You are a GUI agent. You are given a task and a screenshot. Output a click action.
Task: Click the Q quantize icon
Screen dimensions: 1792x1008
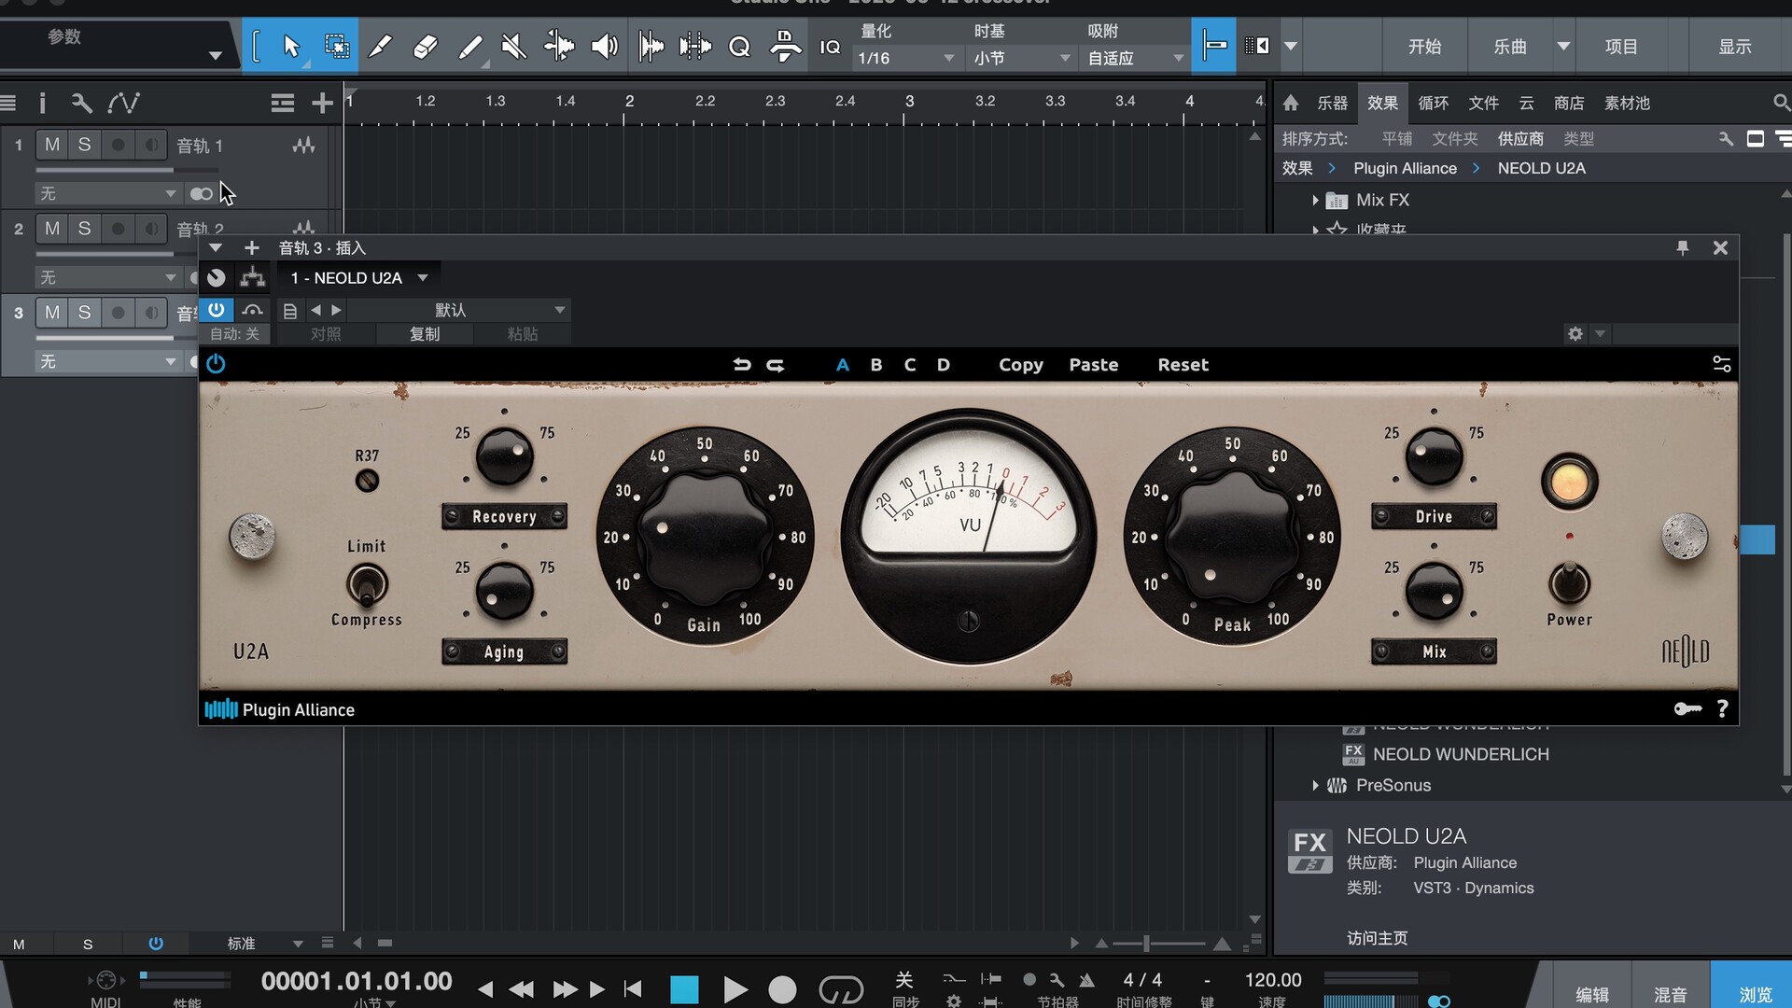coord(739,47)
